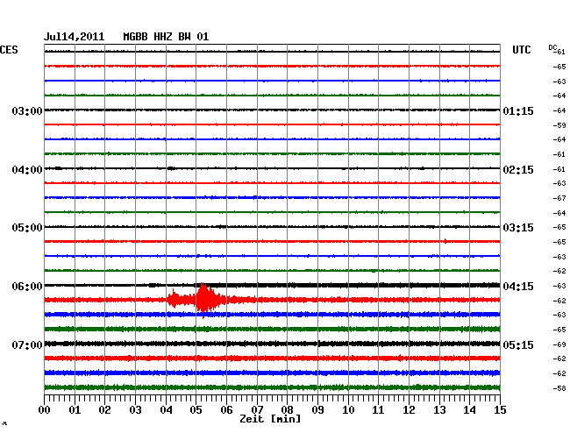Click the date label Jul14,2011
This screenshot has height=433, width=570.
coord(75,37)
